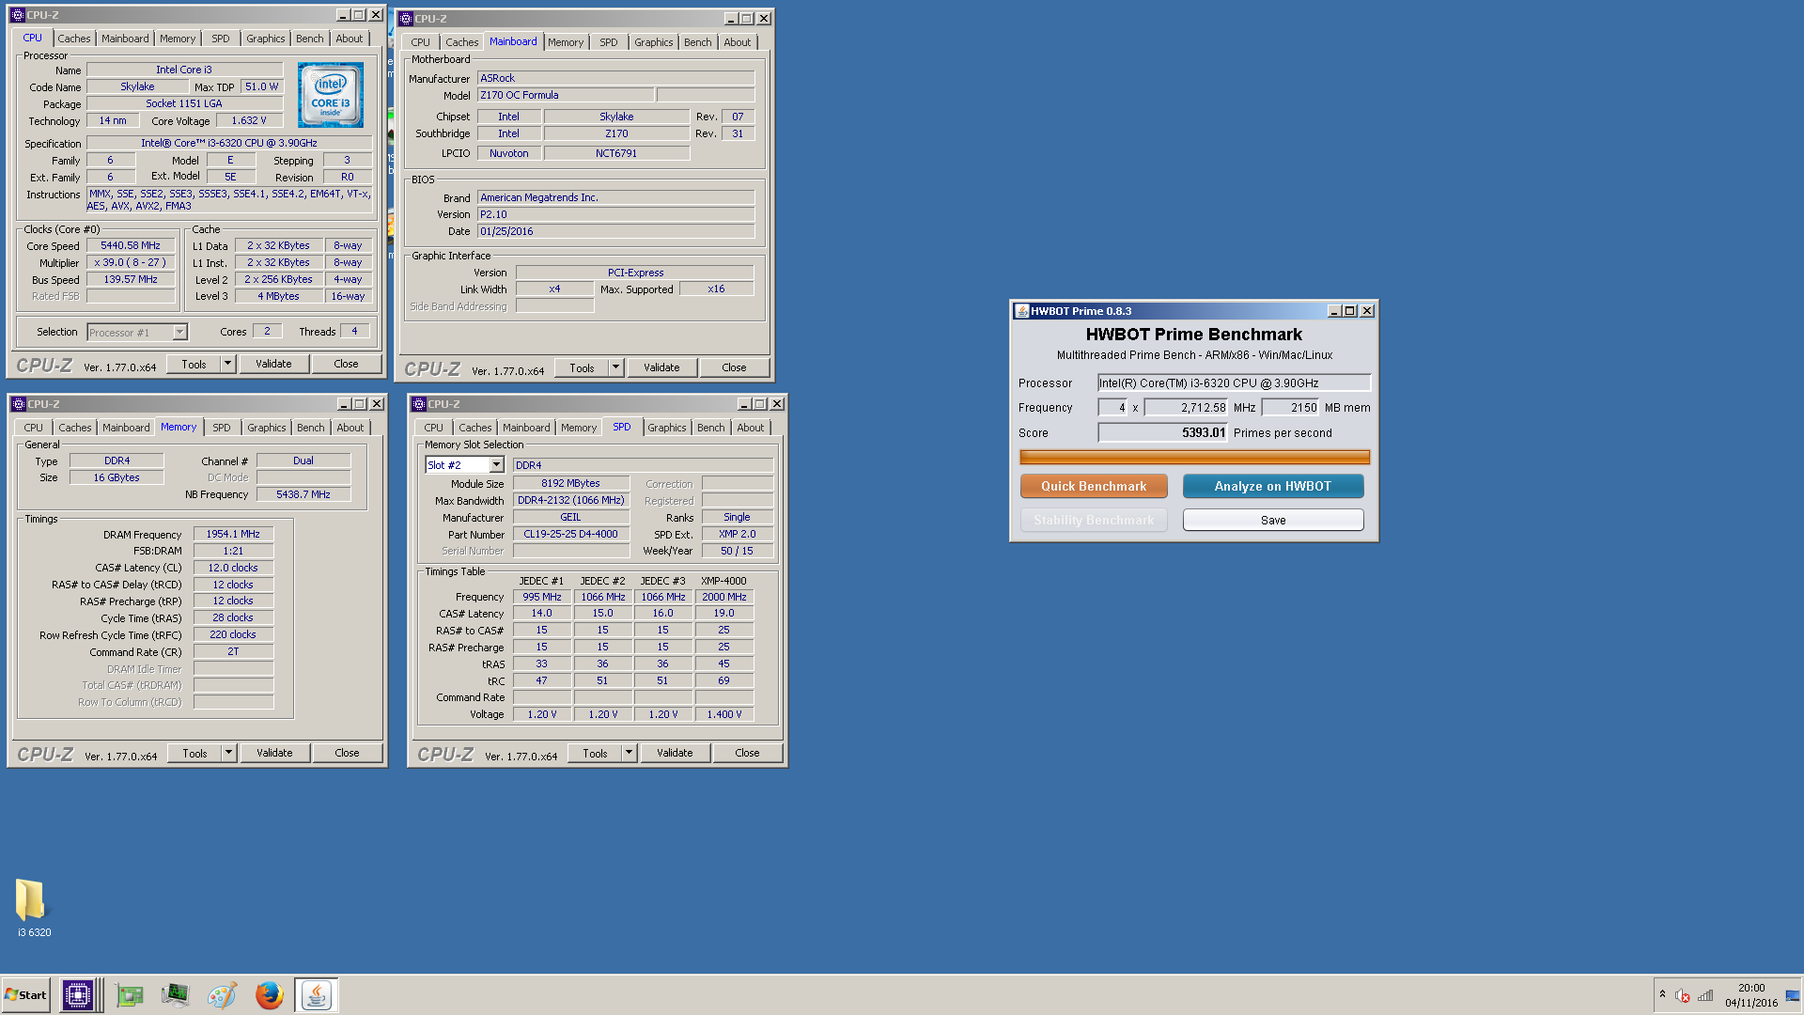Save the HWBOT Prime result

(1273, 520)
